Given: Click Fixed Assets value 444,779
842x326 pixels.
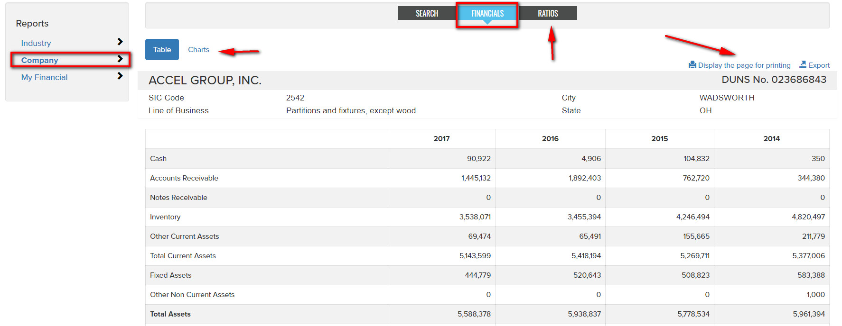Looking at the screenshot, I should pos(477,275).
